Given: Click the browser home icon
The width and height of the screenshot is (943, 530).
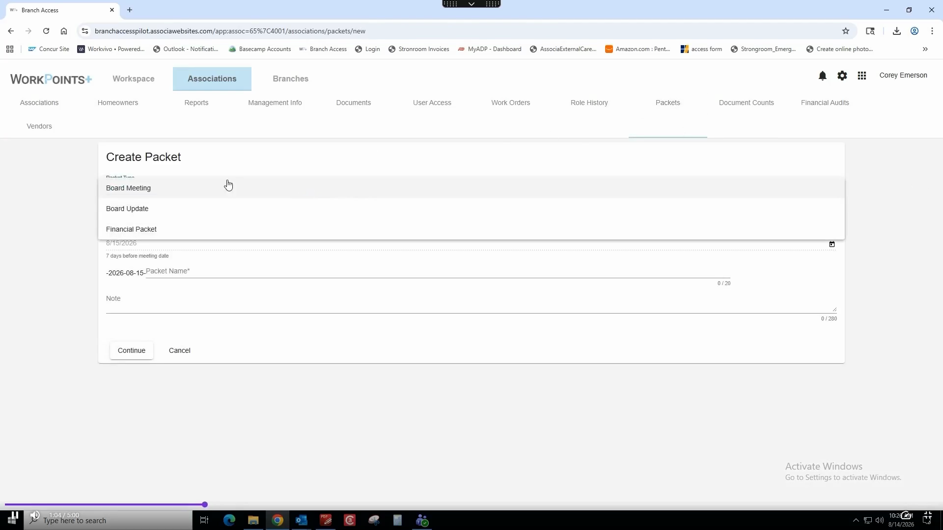Looking at the screenshot, I should click(64, 31).
